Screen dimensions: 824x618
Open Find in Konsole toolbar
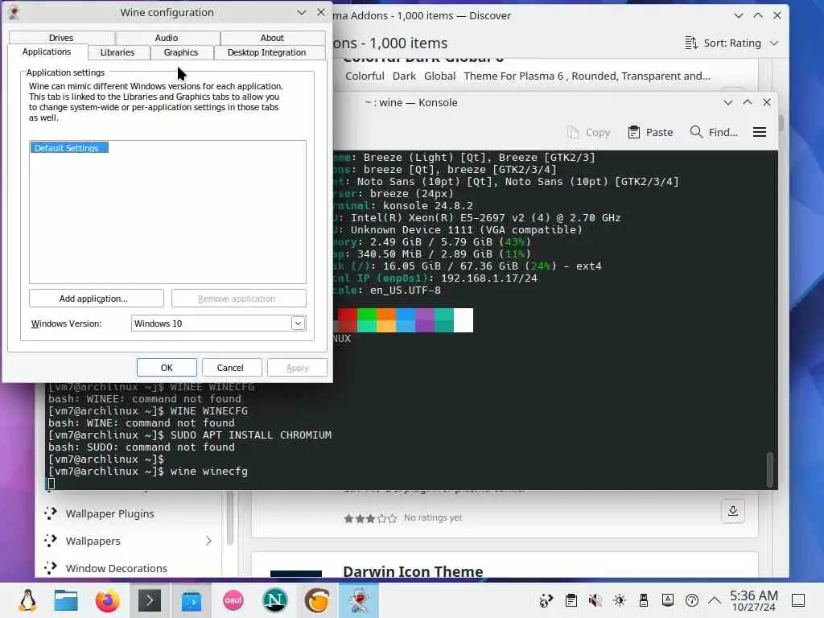coord(714,133)
